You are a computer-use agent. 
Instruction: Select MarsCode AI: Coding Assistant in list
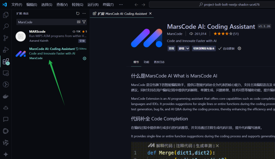[x=51, y=54]
